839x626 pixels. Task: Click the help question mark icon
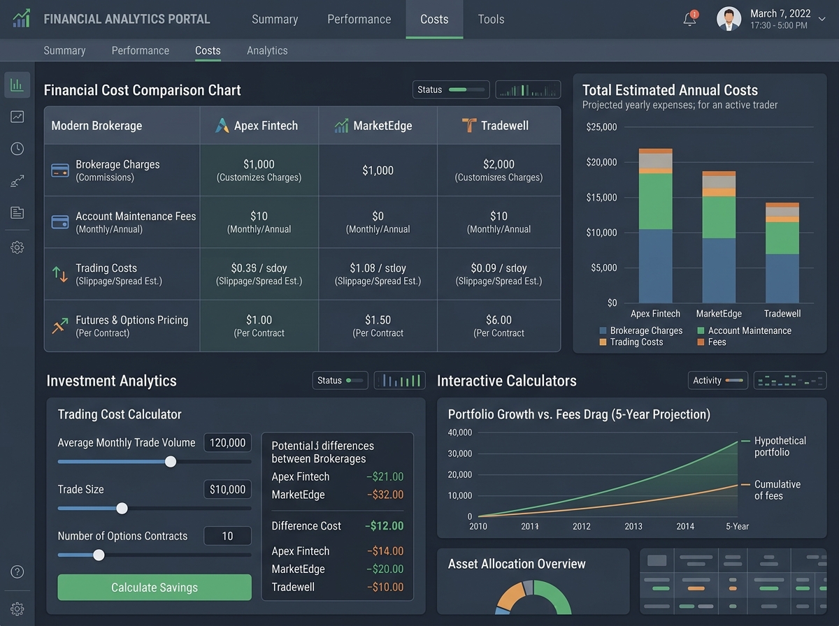point(17,572)
